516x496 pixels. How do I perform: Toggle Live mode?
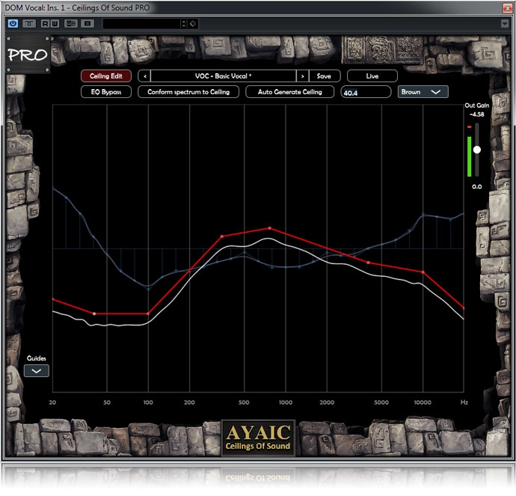tap(372, 76)
